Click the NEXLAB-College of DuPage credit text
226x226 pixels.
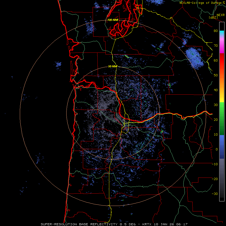pyautogui.click(x=201, y=3)
